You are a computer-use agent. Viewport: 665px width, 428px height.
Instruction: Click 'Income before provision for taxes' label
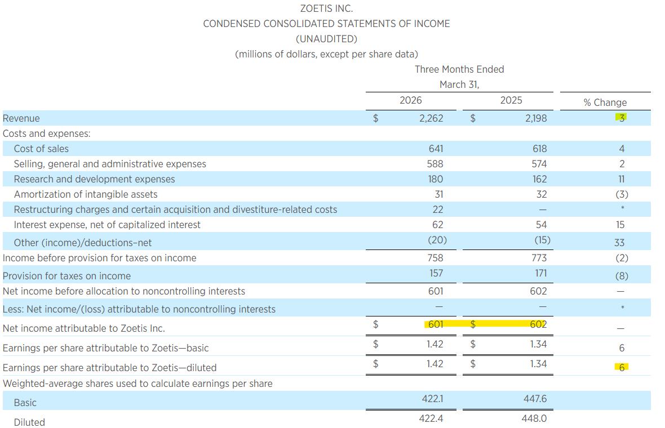click(99, 258)
